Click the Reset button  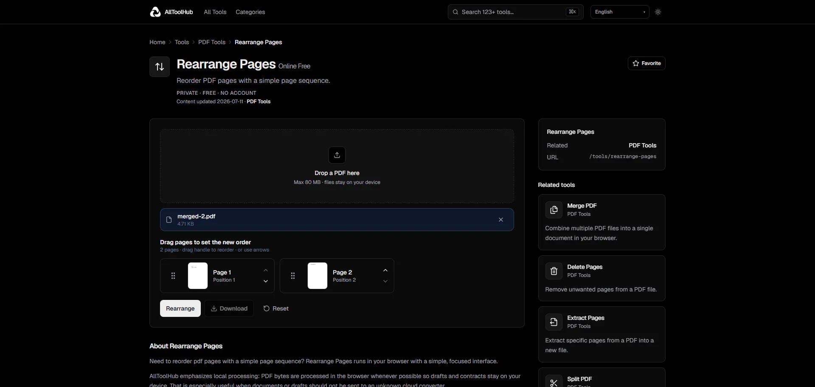(x=276, y=308)
